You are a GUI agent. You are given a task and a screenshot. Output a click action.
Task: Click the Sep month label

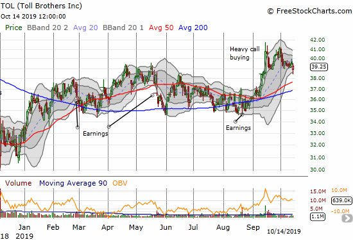click(x=253, y=228)
